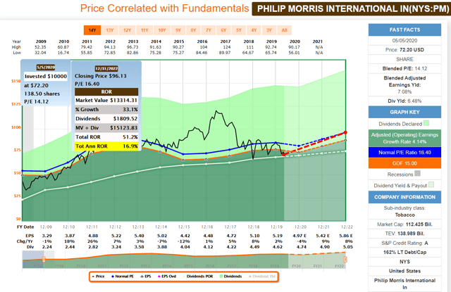Click the 12/19 FY date label

coord(276,227)
